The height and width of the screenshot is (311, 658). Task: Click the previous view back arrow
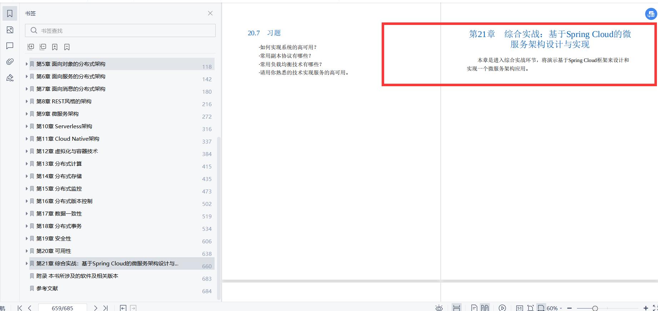click(x=123, y=308)
